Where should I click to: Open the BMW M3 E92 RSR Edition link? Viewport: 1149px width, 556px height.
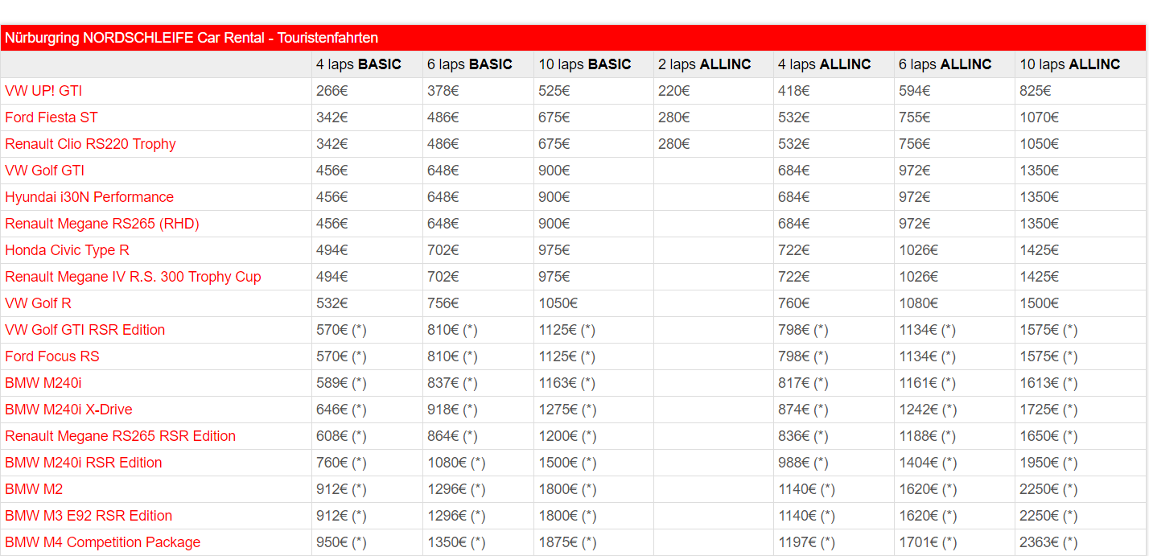89,516
